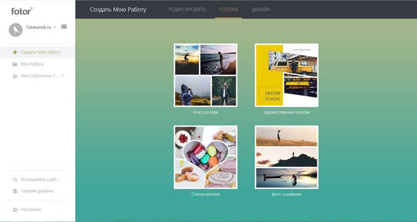Click the people icon for Мое Публичное

pyautogui.click(x=15, y=75)
